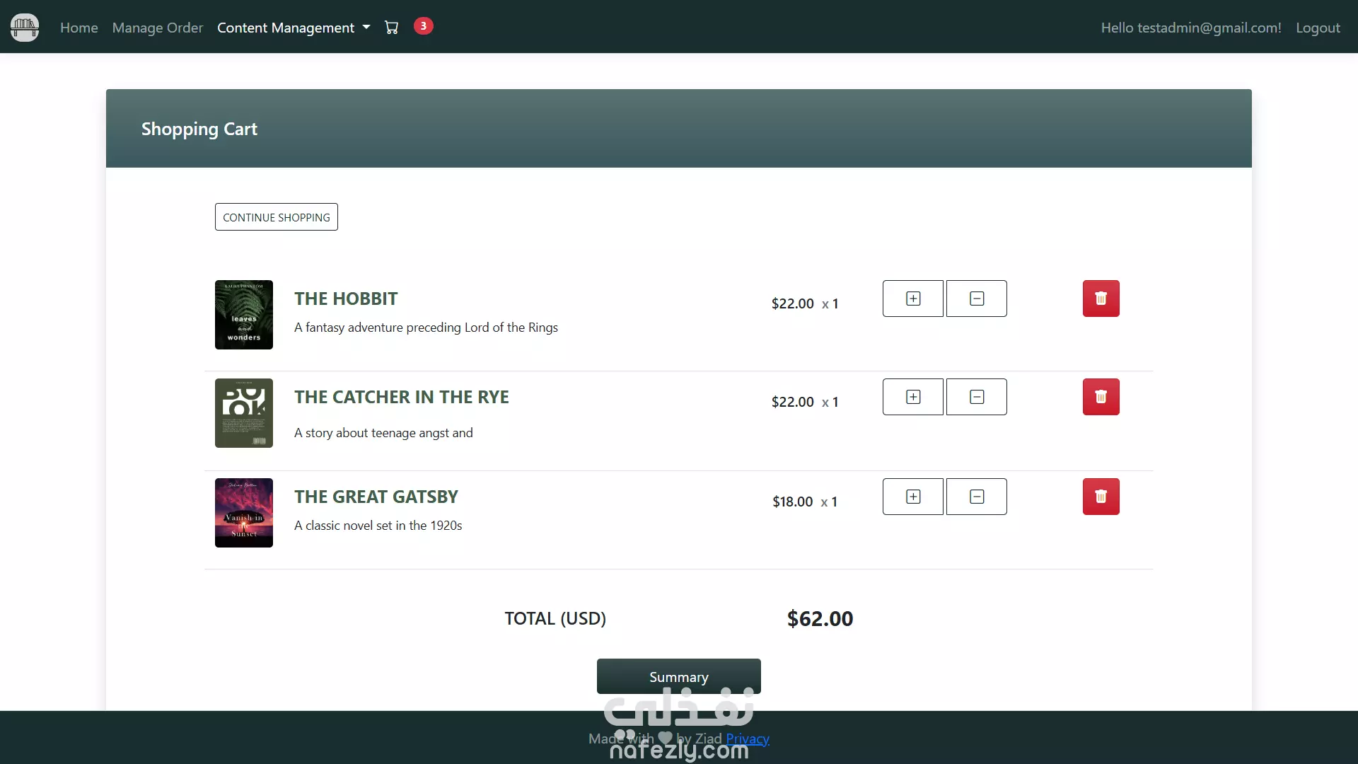This screenshot has width=1358, height=764.
Task: Click the $18.00 price of Great Gatsby
Action: (x=792, y=502)
